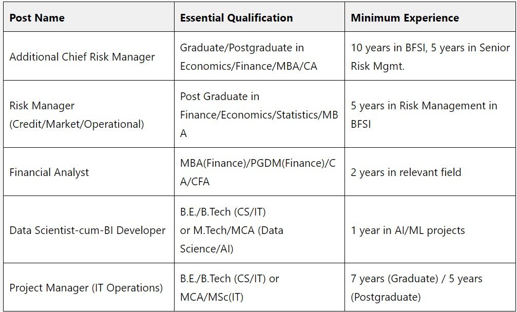This screenshot has height=312, width=517.
Task: Select the Additional Chief Risk Manager cell
Action: (x=82, y=57)
